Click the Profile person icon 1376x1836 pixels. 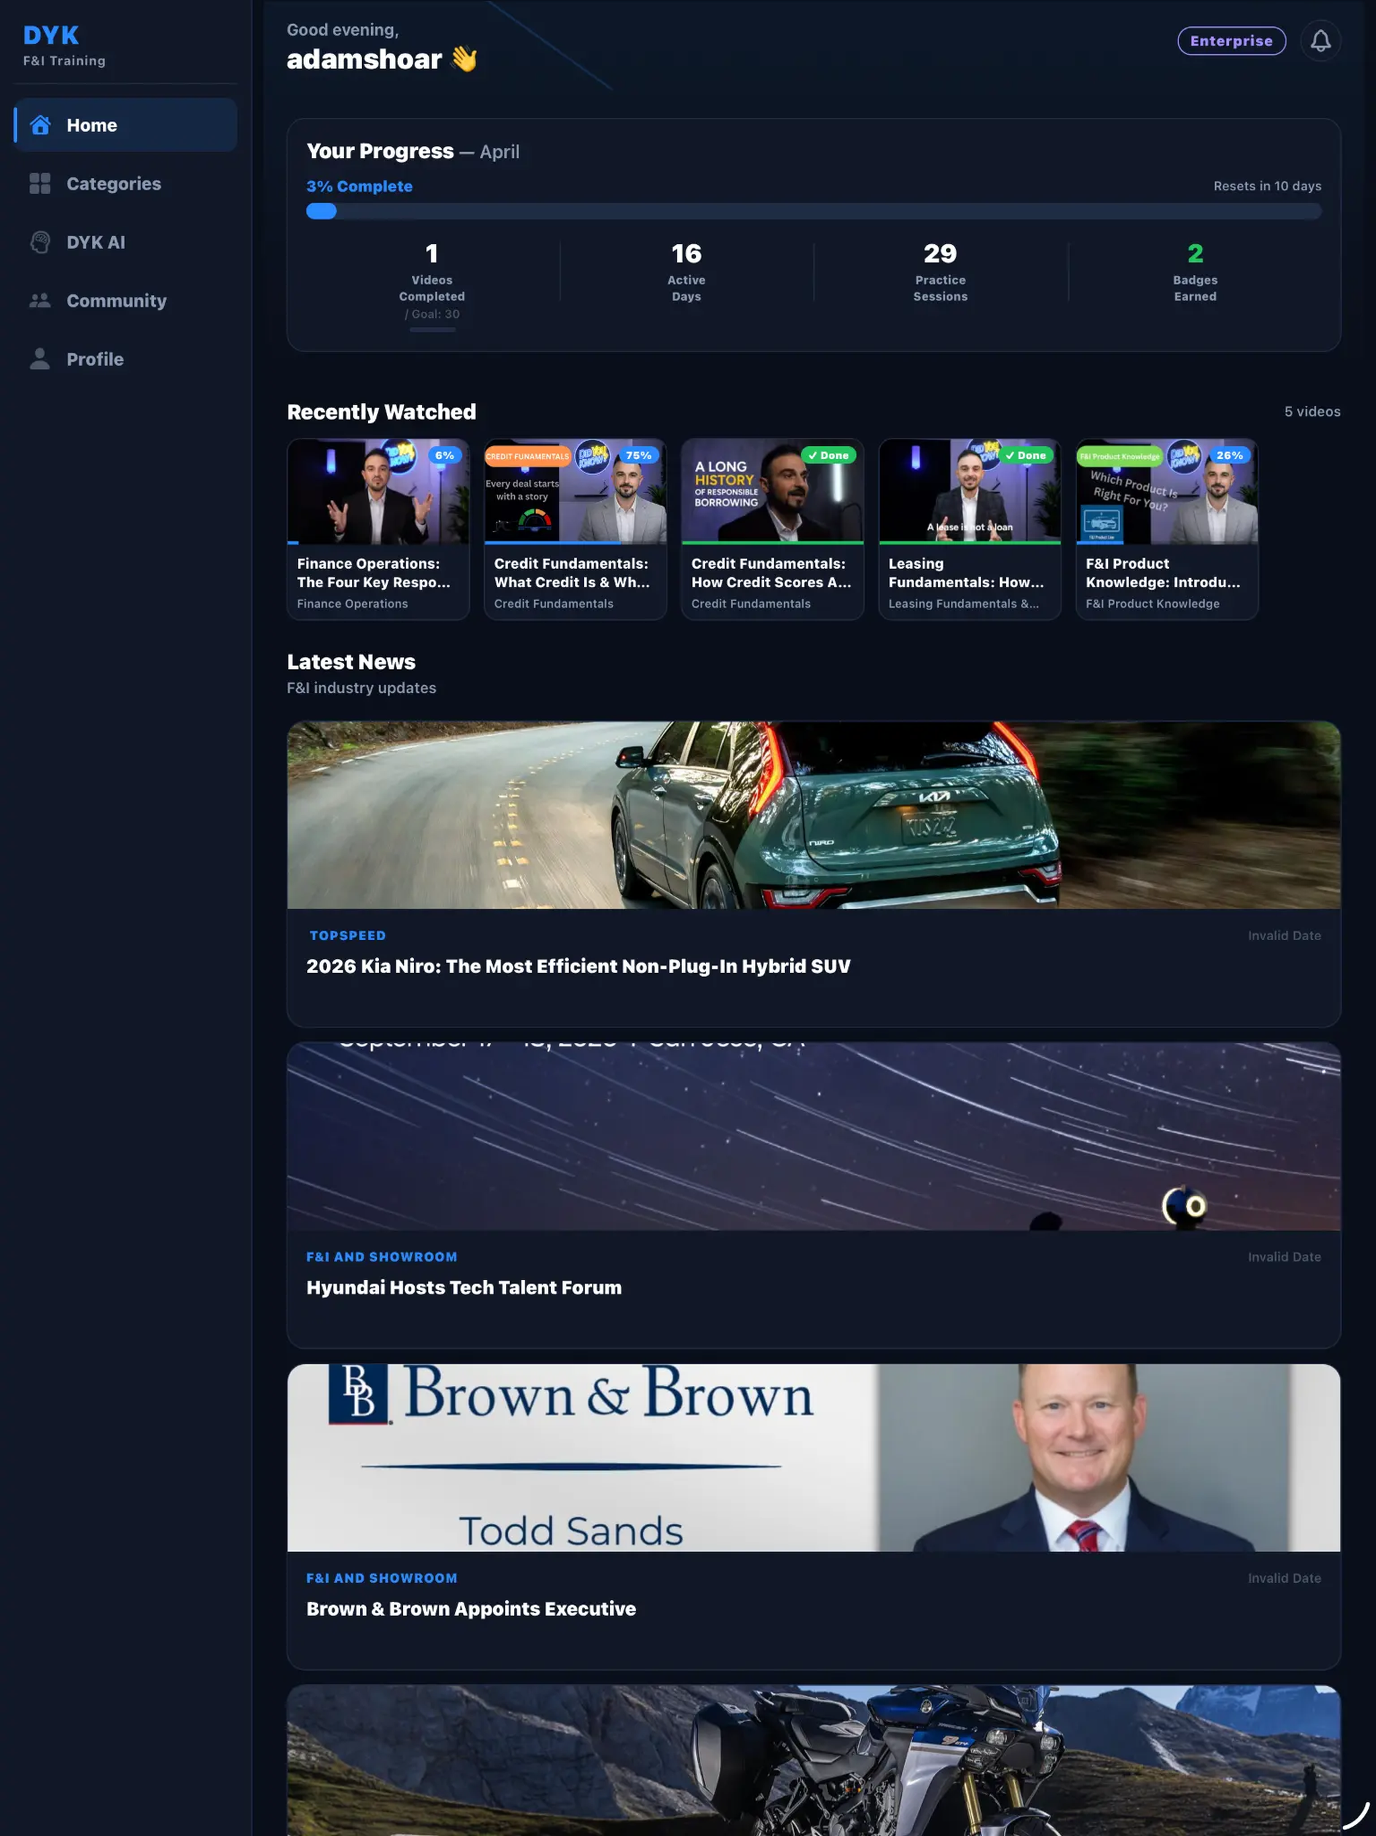40,359
